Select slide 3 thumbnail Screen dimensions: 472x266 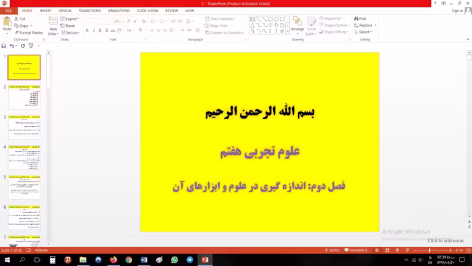[24, 127]
